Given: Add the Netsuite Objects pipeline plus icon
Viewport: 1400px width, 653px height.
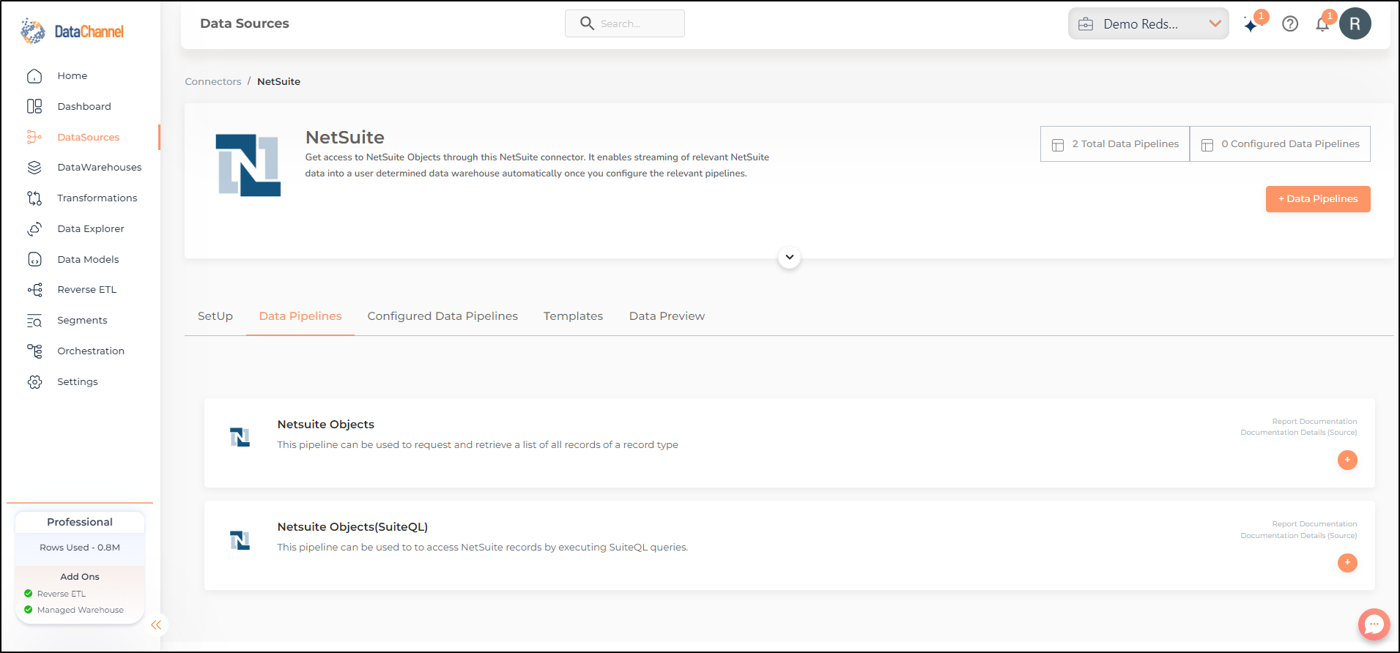Looking at the screenshot, I should [1347, 460].
